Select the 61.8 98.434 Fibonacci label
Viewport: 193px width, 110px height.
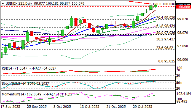[x=165, y=26]
